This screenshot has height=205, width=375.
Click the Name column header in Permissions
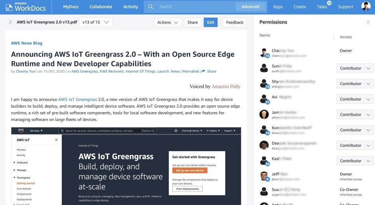click(265, 35)
